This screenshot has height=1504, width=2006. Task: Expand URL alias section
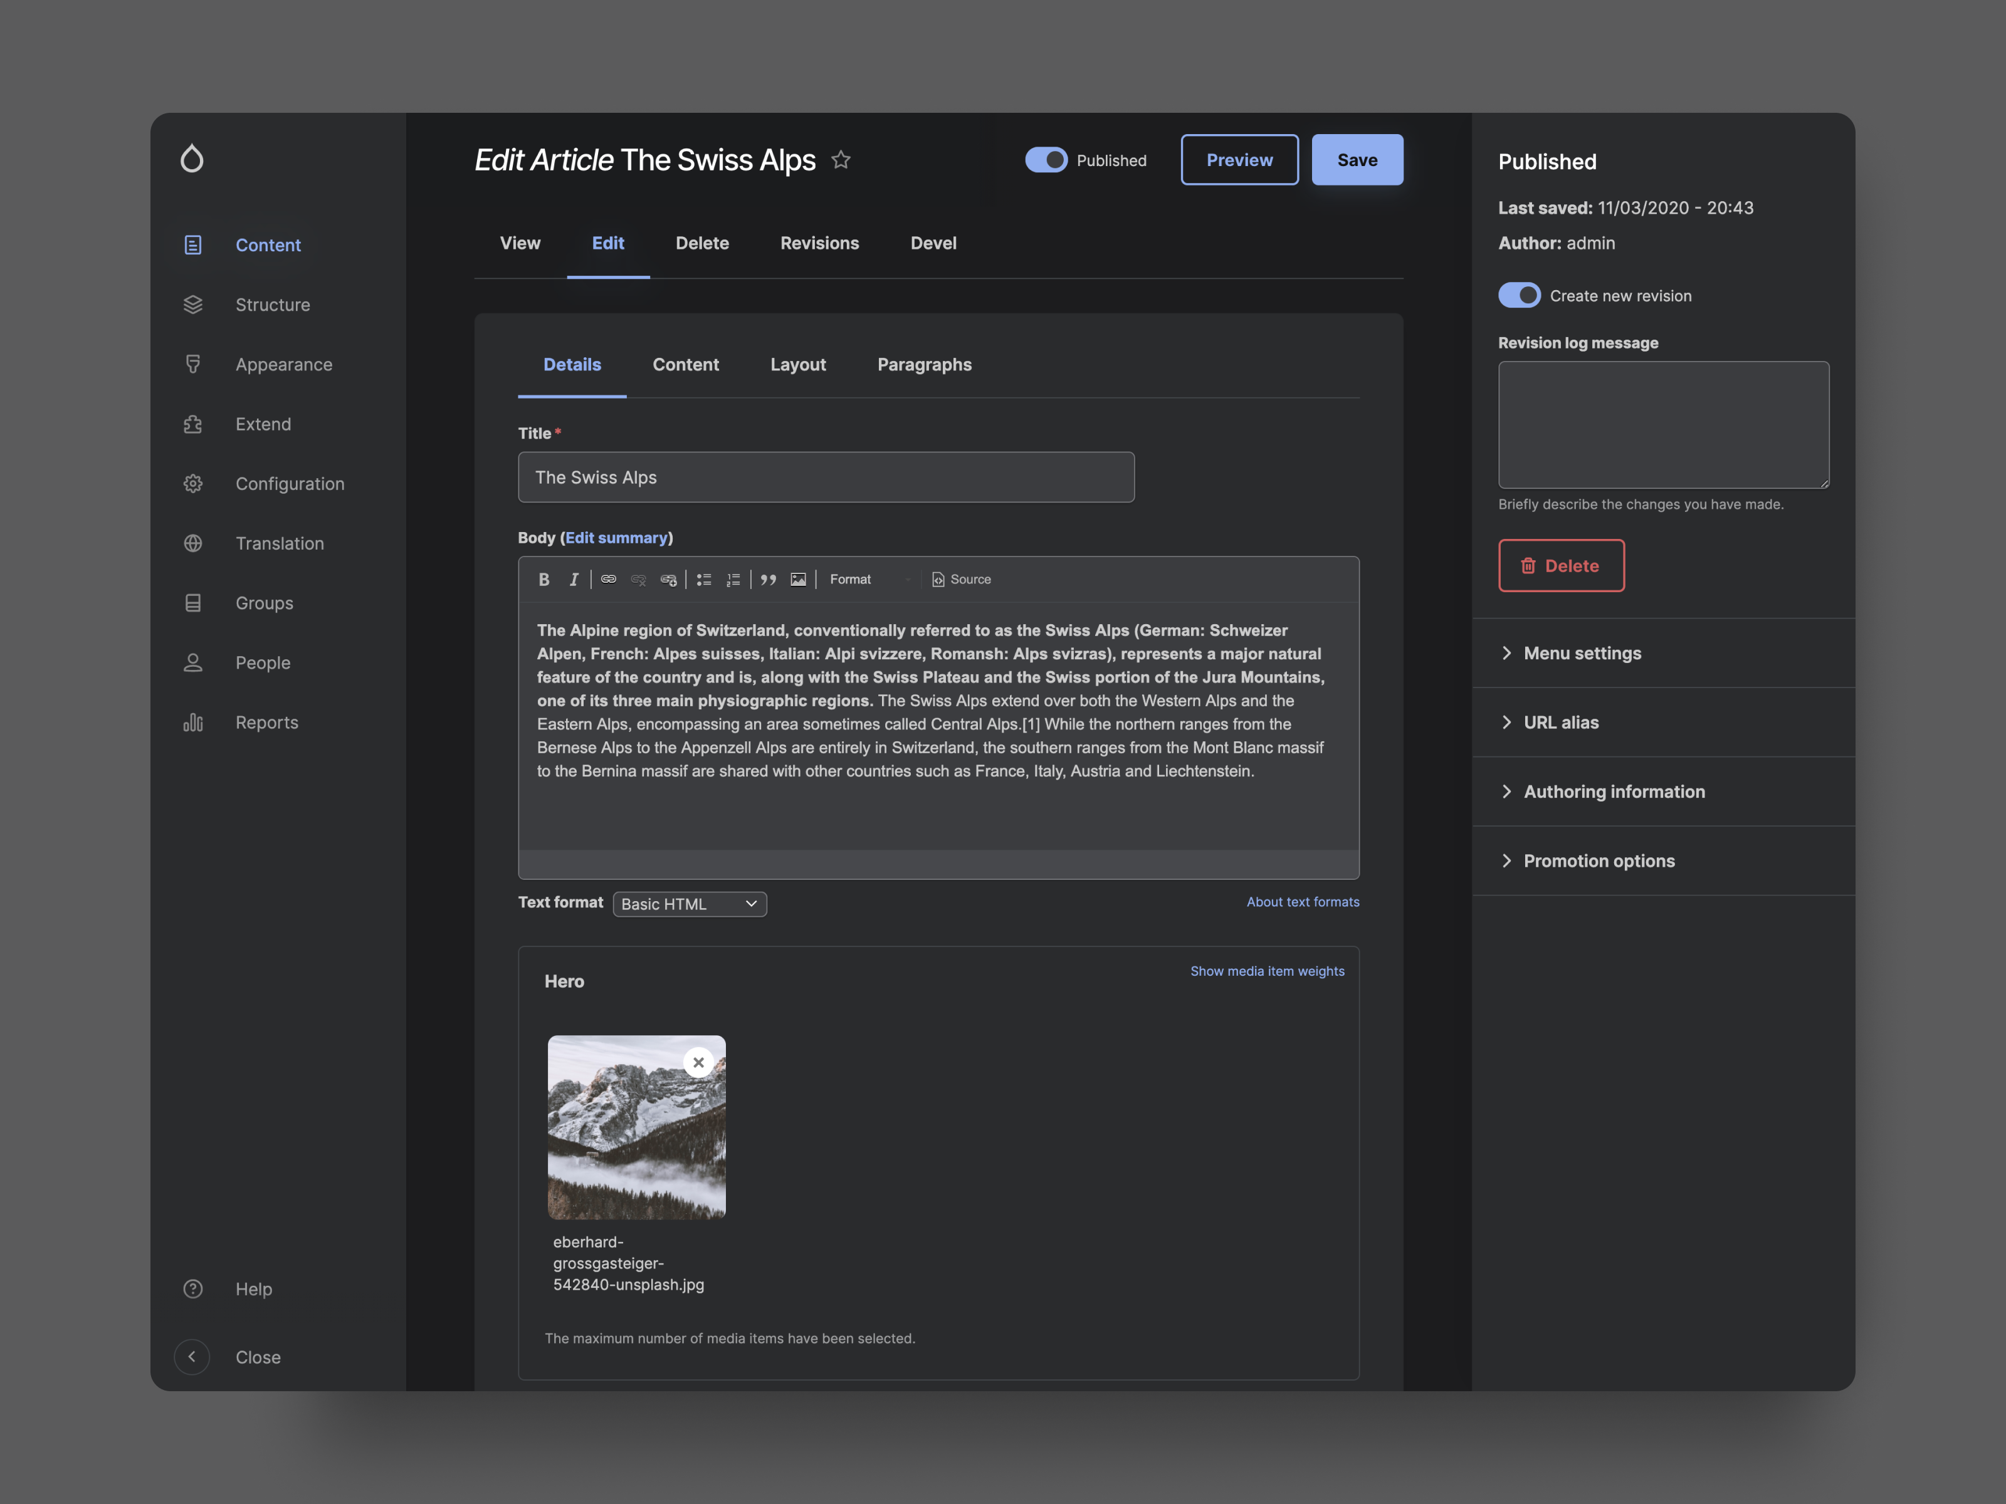(x=1663, y=723)
